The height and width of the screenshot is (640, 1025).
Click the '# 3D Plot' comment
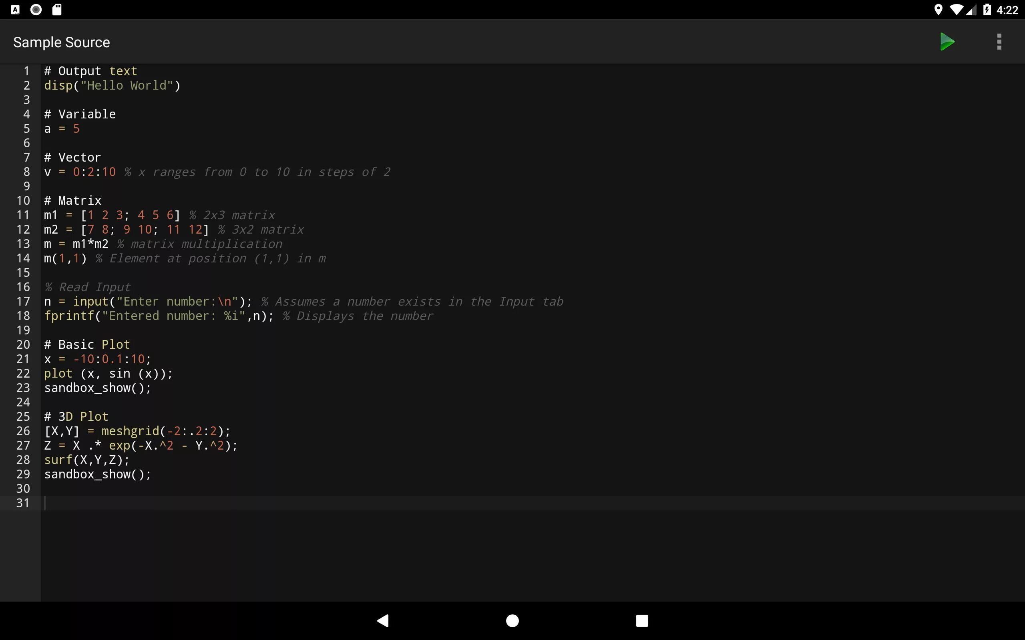pos(76,416)
